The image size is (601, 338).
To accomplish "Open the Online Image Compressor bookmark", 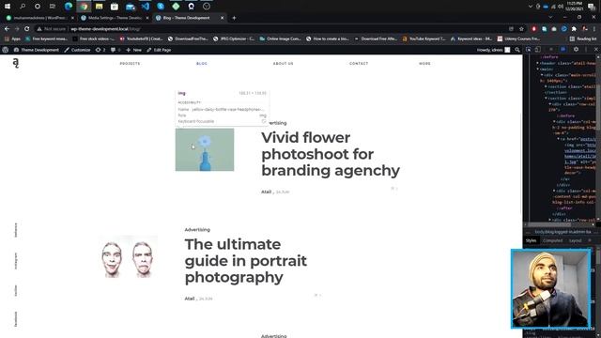I will [x=280, y=38].
